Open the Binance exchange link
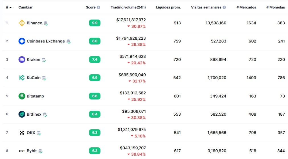 tap(34, 23)
